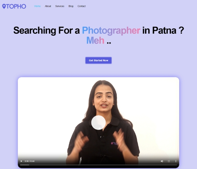The image size is (197, 169).
Task: Play the video using the play icon
Action: pyautogui.click(x=21, y=161)
